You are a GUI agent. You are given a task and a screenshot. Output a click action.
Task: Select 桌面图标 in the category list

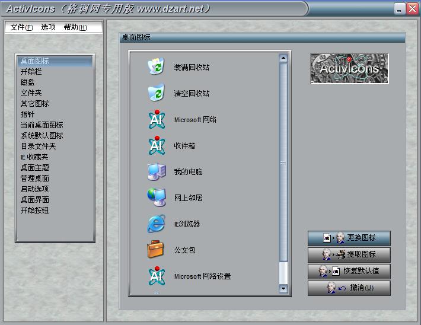click(55, 61)
